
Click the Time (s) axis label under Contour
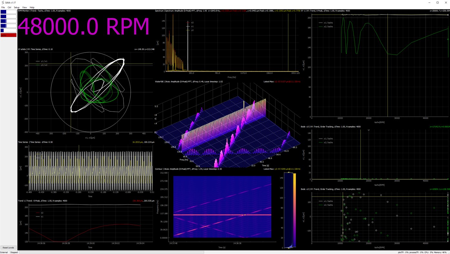(221, 248)
